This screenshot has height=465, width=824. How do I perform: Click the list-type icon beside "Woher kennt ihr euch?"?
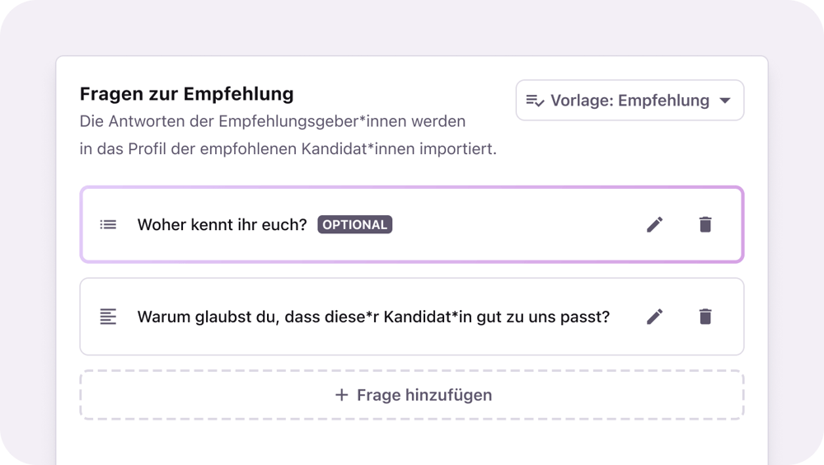click(x=108, y=224)
